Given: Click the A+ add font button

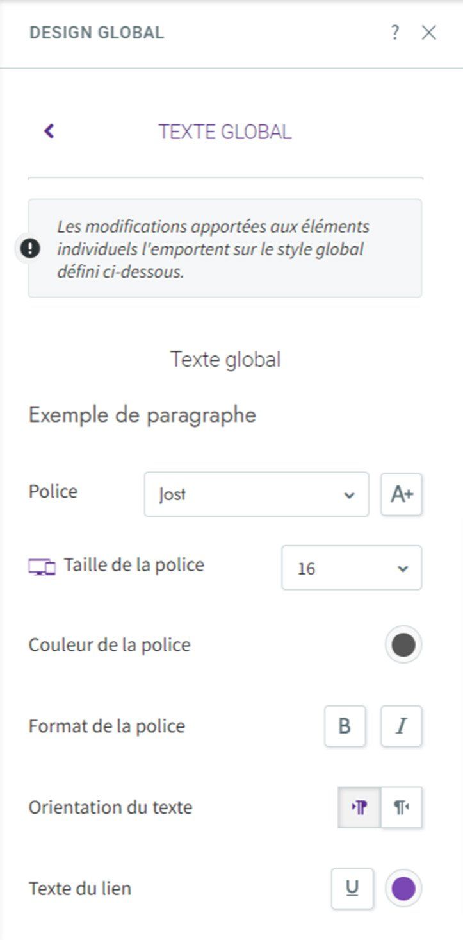Looking at the screenshot, I should point(402,494).
